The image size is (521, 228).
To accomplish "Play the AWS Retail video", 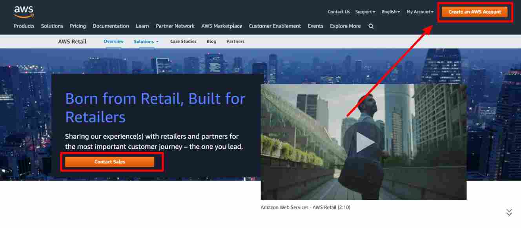I will tap(365, 142).
